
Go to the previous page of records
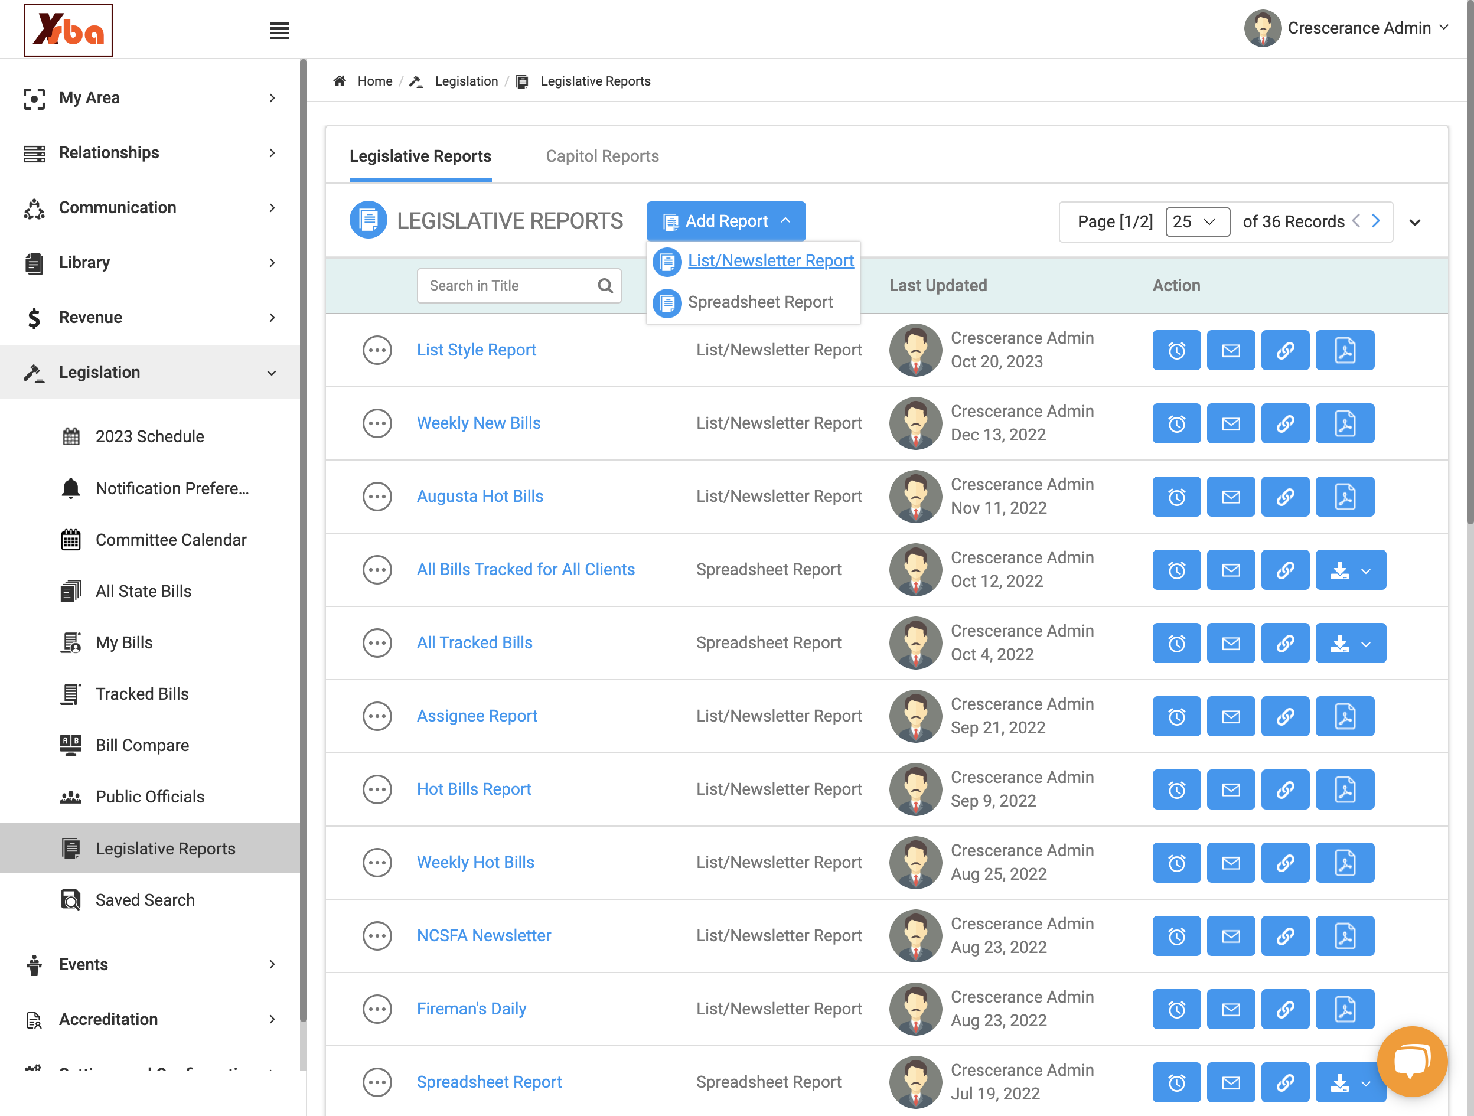1356,221
